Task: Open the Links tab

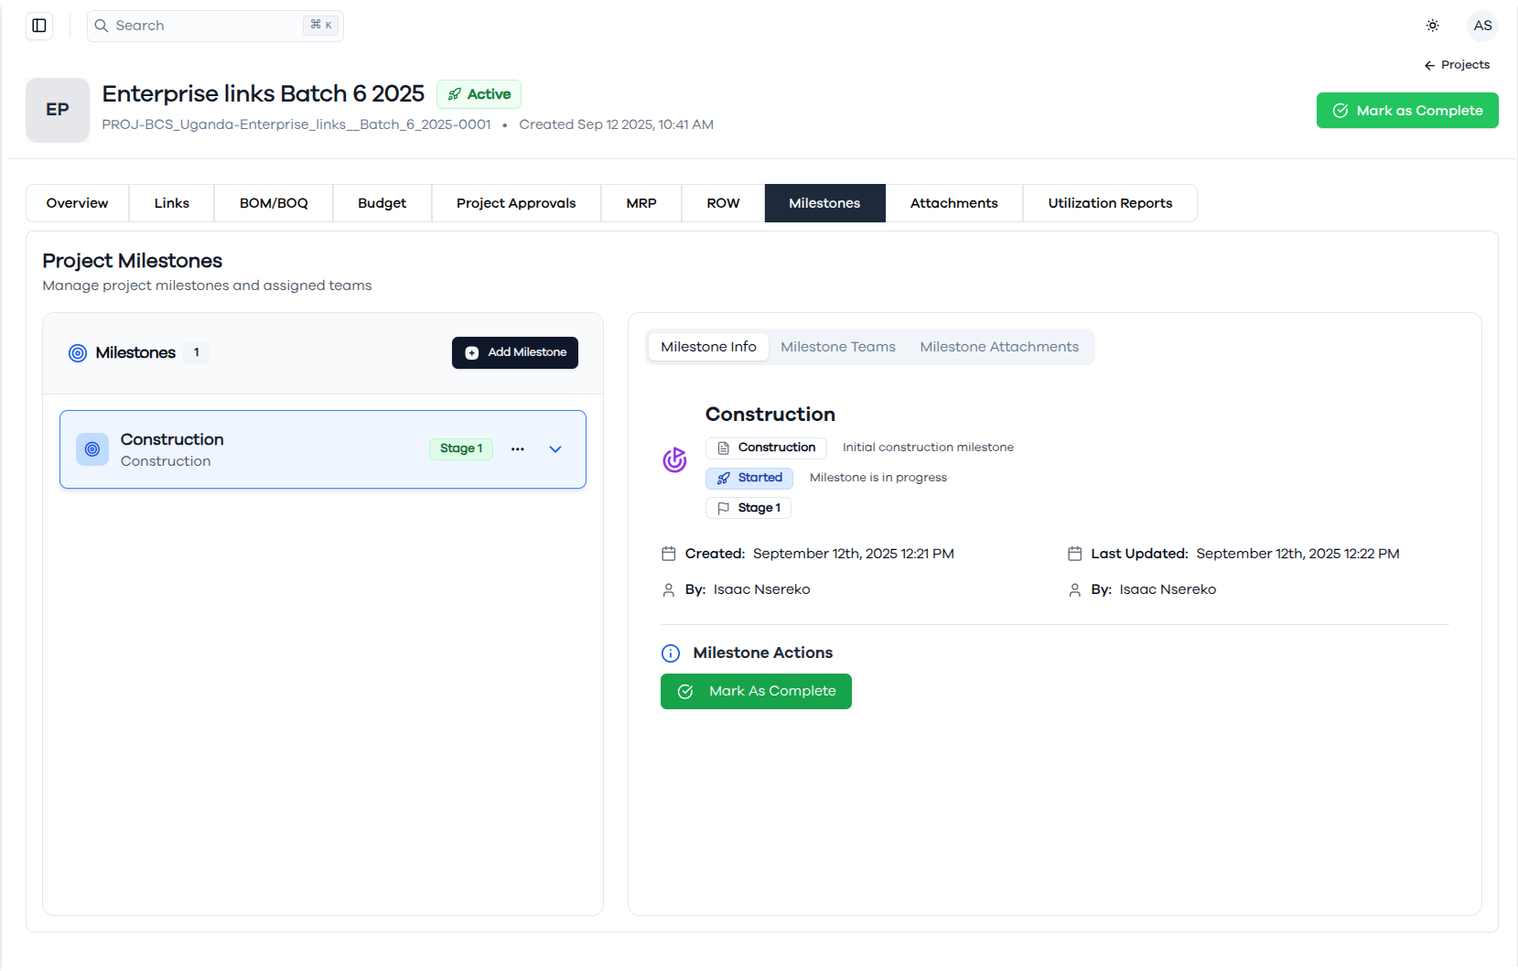Action: point(172,203)
